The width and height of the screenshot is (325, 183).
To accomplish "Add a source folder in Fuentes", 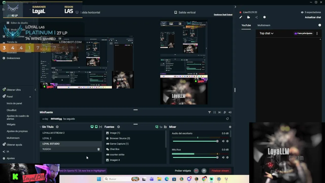I will click(165, 127).
